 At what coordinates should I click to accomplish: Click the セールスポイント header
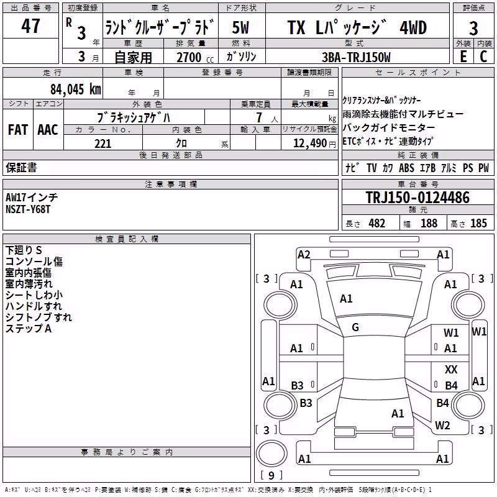pyautogui.click(x=417, y=72)
